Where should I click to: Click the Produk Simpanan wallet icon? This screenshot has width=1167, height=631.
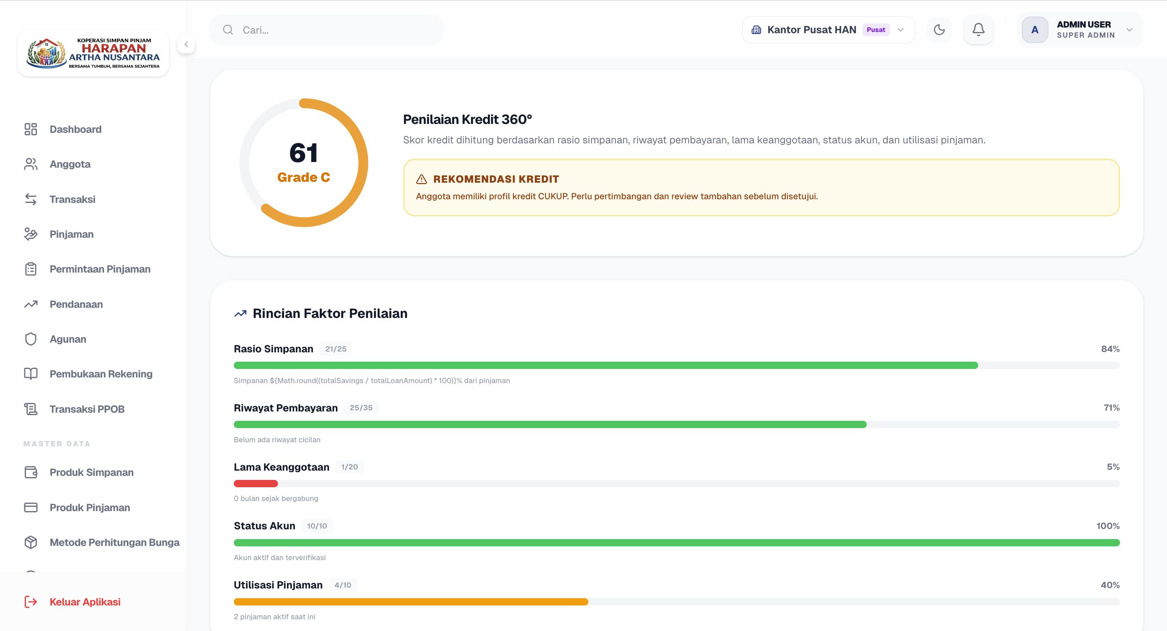tap(30, 472)
